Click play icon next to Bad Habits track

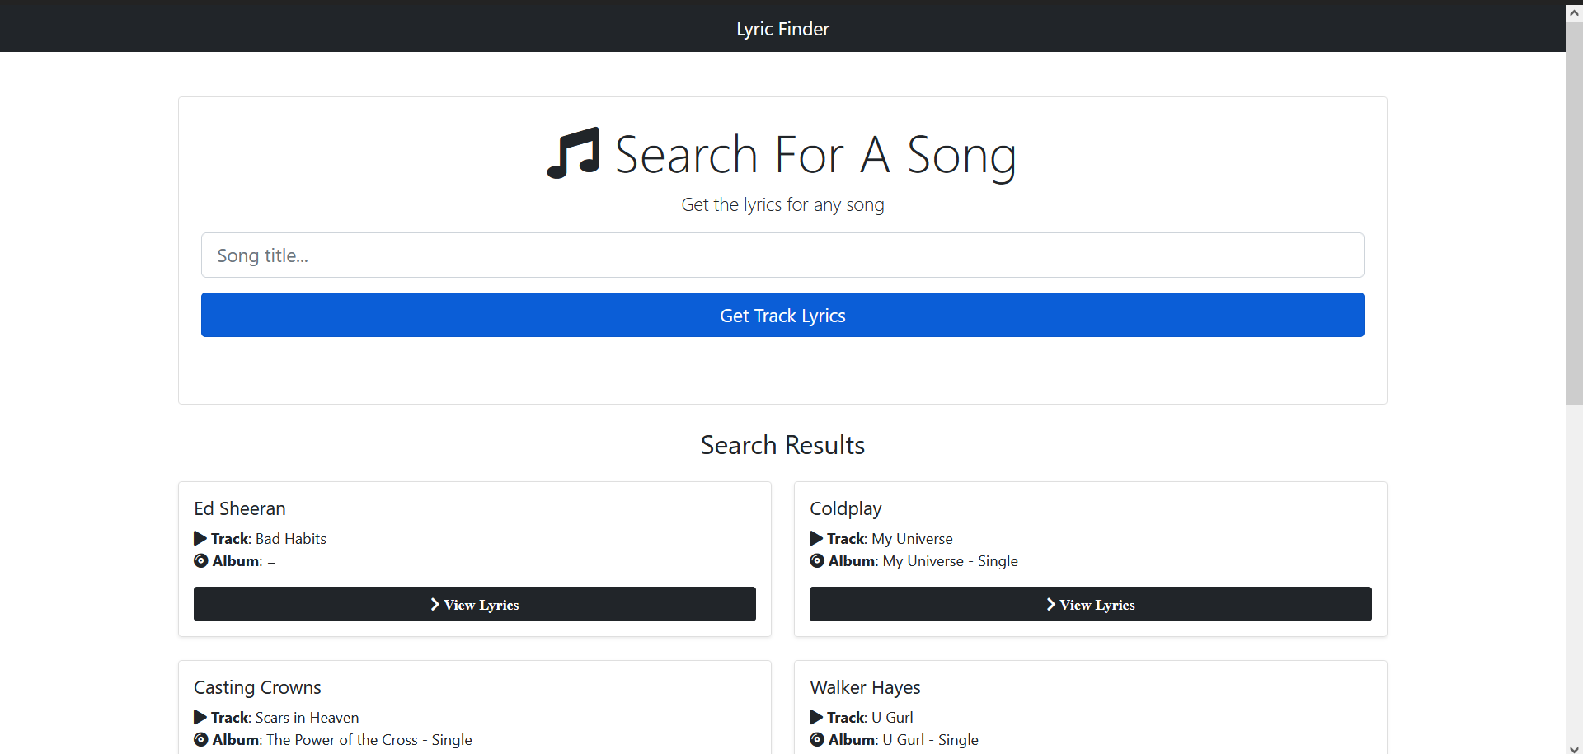200,539
